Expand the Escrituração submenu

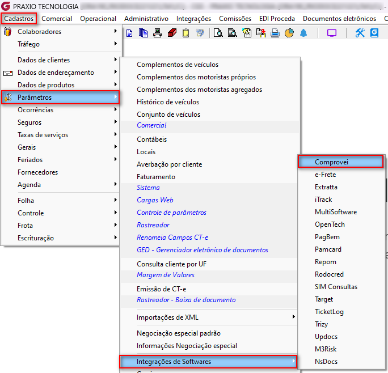(x=61, y=238)
